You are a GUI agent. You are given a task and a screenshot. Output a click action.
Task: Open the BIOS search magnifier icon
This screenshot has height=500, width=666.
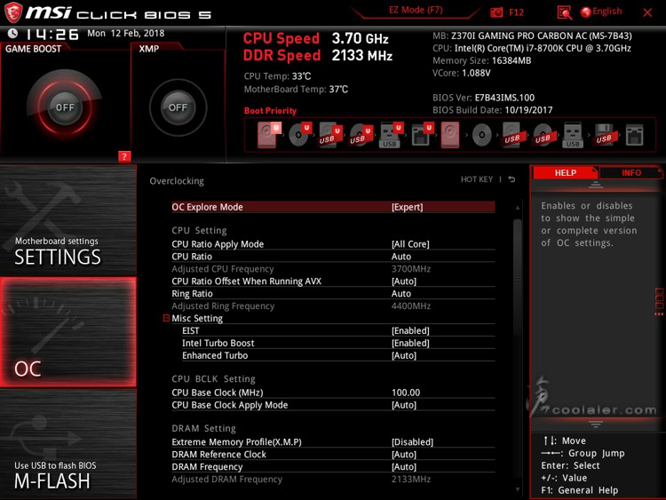[x=564, y=12]
